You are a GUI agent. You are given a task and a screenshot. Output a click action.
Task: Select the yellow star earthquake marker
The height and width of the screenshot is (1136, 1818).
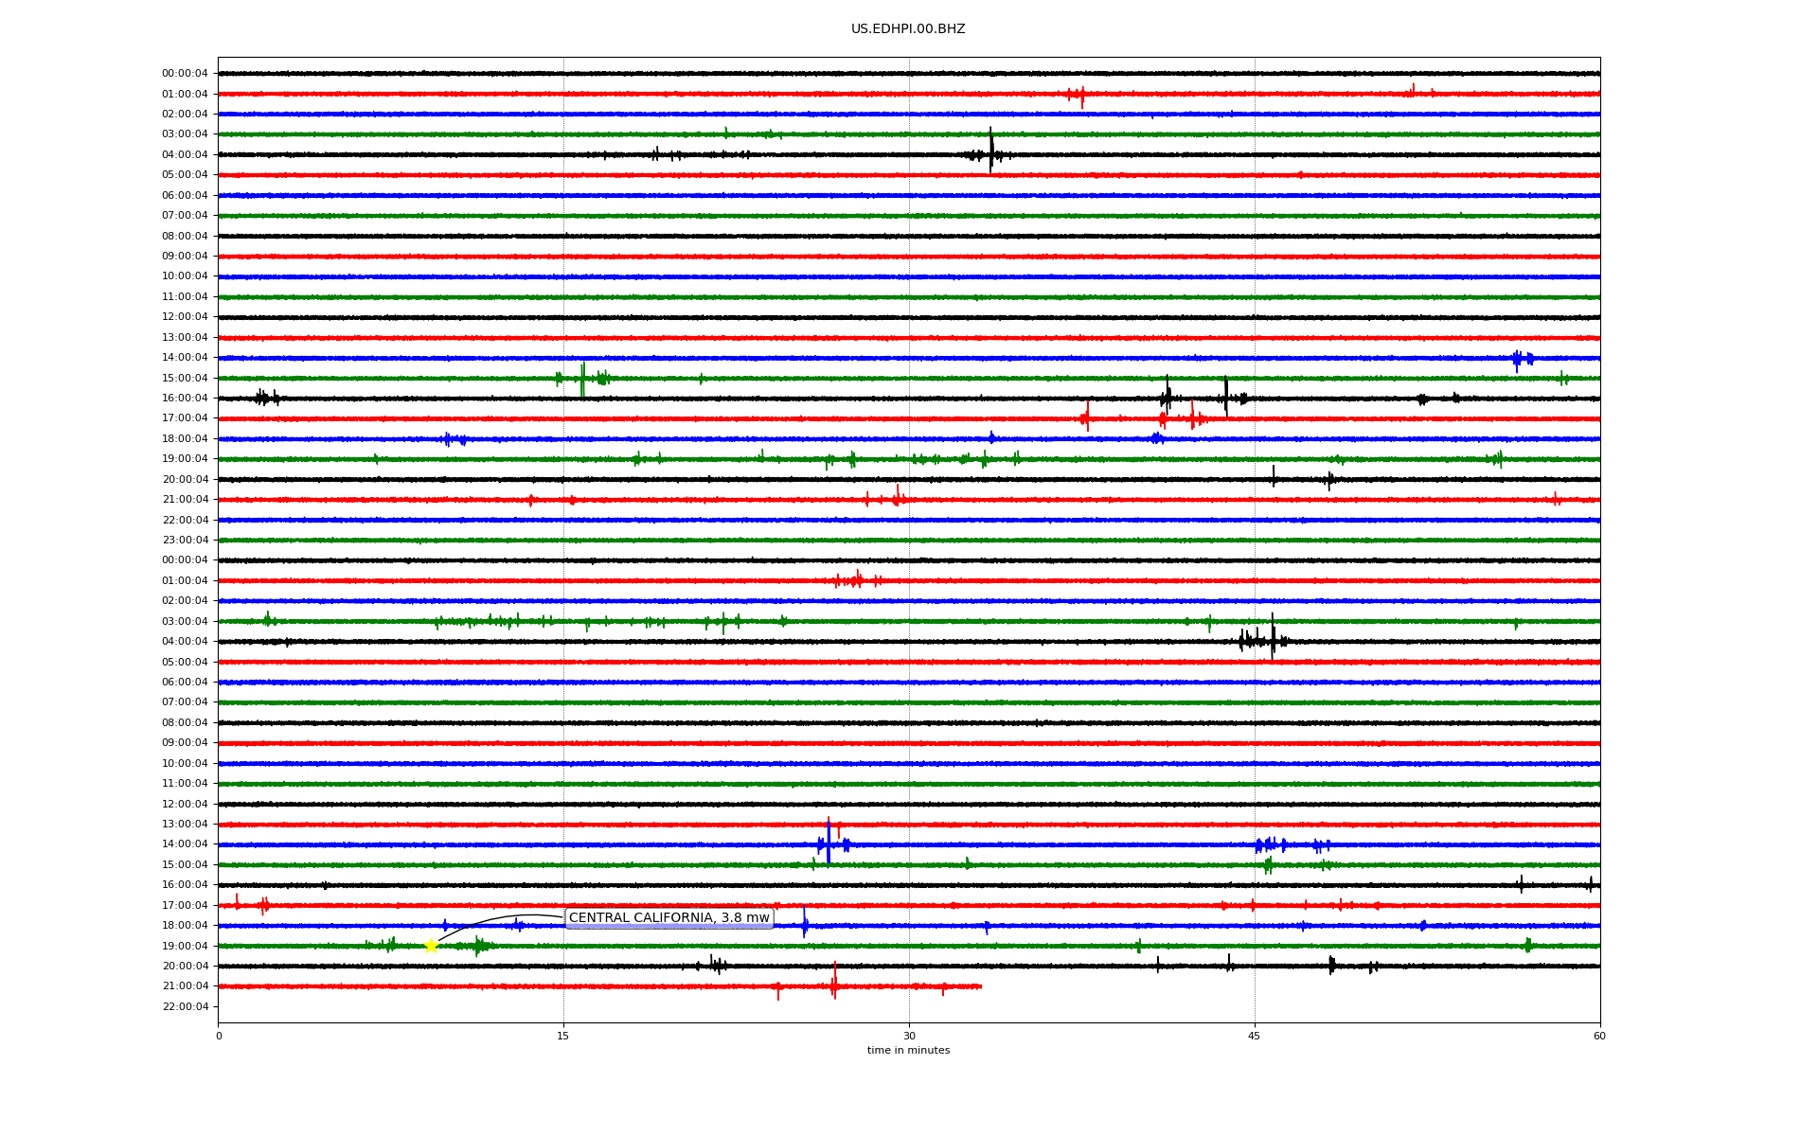point(431,946)
